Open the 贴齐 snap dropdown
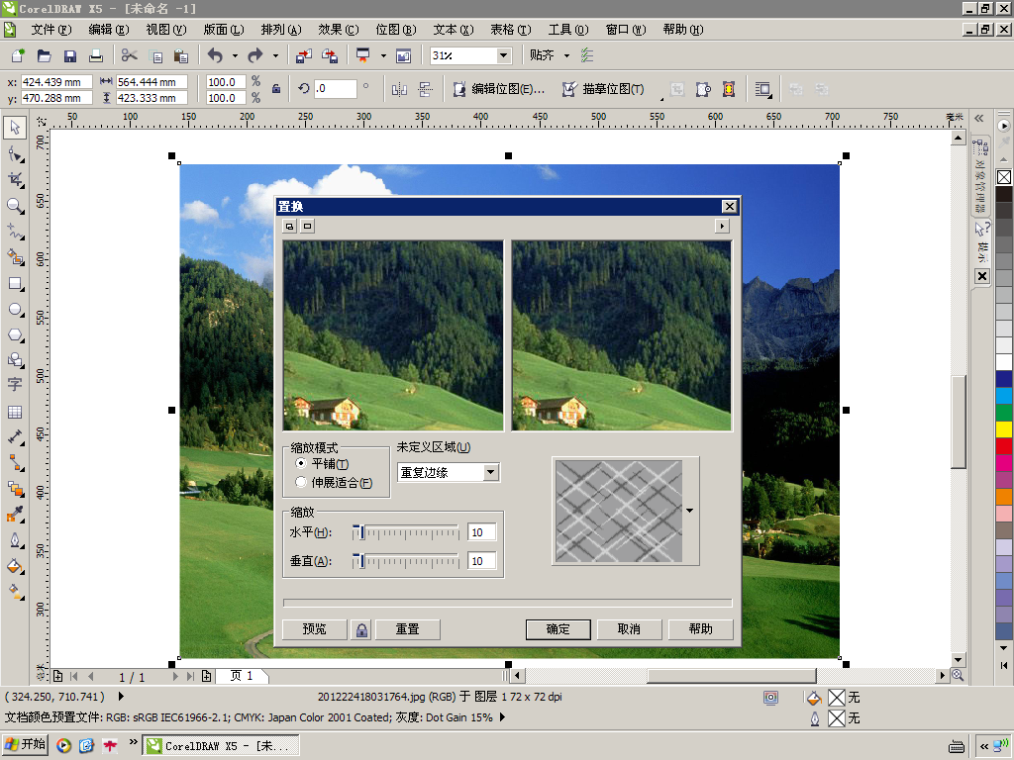Image resolution: width=1014 pixels, height=760 pixels. [566, 55]
